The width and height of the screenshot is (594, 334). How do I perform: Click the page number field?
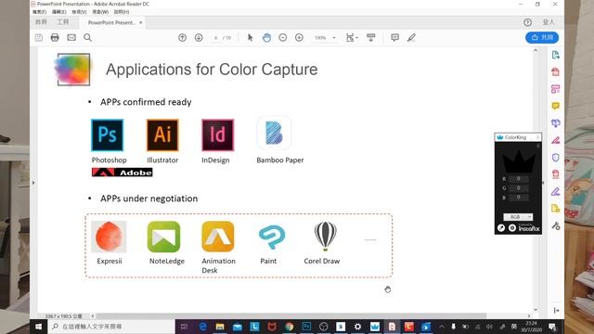(x=215, y=38)
